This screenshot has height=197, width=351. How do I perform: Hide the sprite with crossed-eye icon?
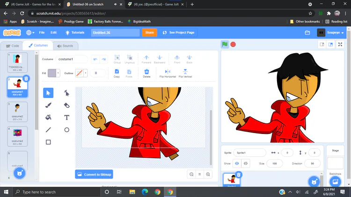(246, 163)
